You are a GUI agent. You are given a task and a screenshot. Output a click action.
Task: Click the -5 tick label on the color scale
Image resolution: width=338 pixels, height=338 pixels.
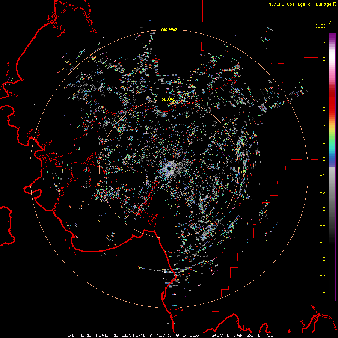323,243
